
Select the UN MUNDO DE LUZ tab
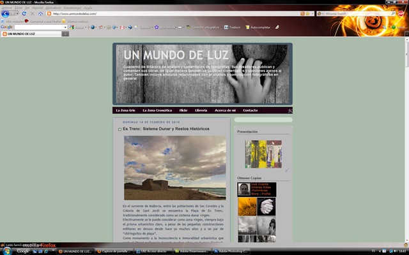(31, 34)
